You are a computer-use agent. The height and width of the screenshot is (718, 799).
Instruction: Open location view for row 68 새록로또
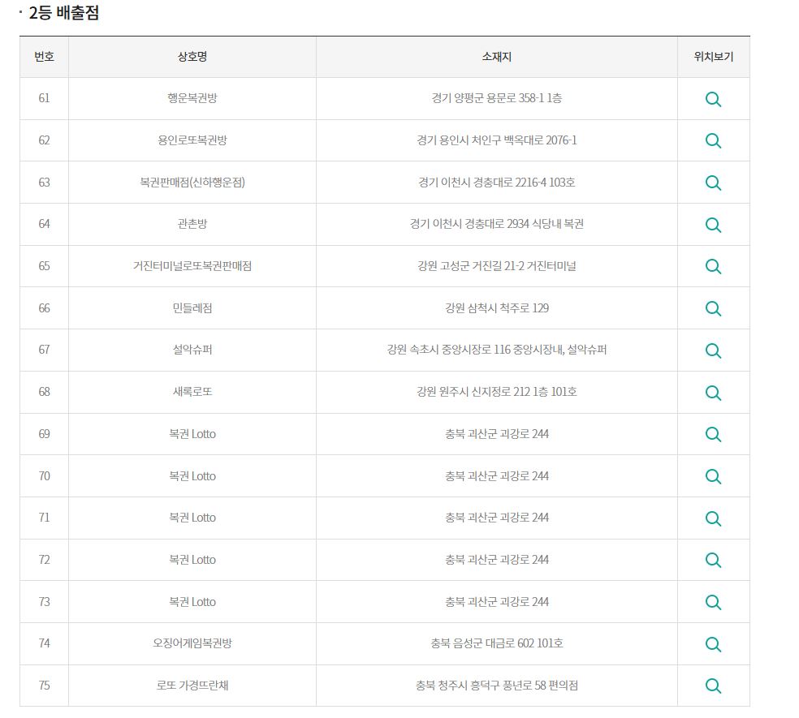(713, 393)
